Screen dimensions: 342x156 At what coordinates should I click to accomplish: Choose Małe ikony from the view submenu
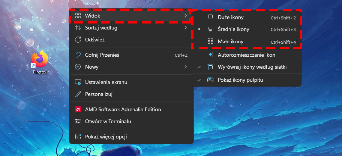pos(246,42)
